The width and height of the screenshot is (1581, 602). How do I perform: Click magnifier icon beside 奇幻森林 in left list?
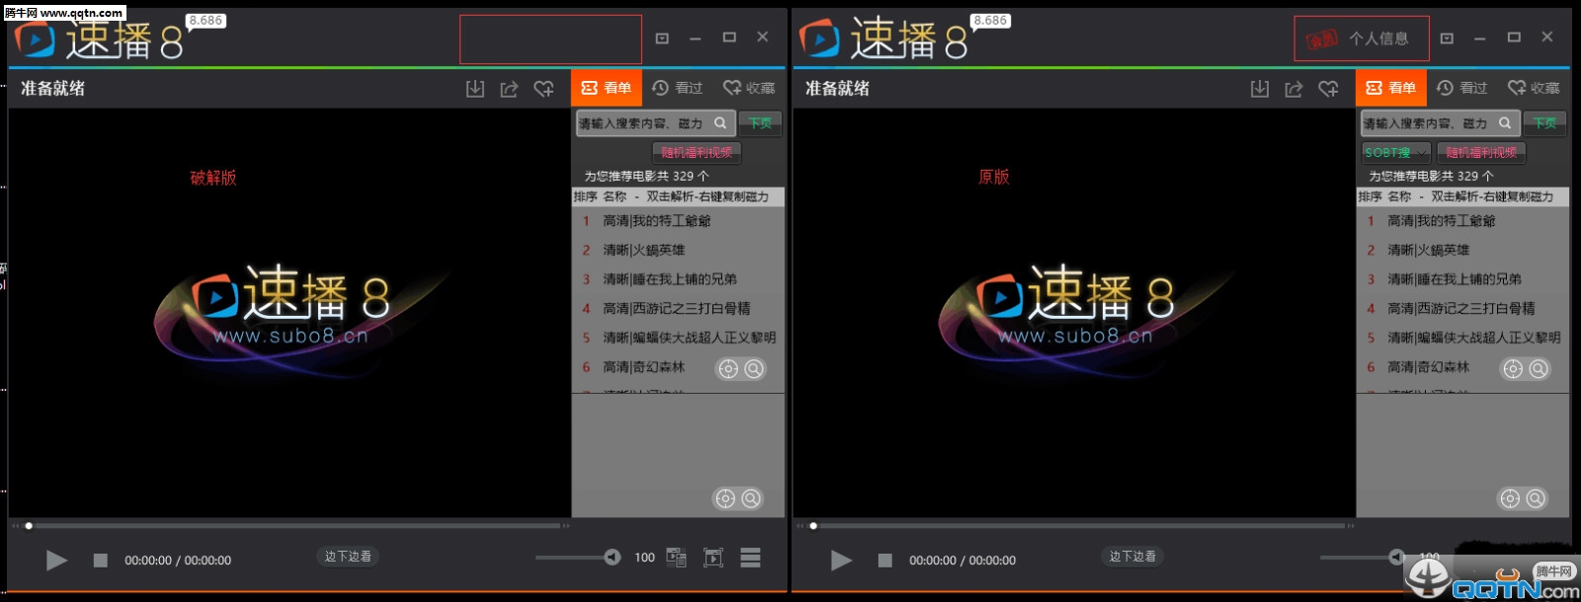754,369
